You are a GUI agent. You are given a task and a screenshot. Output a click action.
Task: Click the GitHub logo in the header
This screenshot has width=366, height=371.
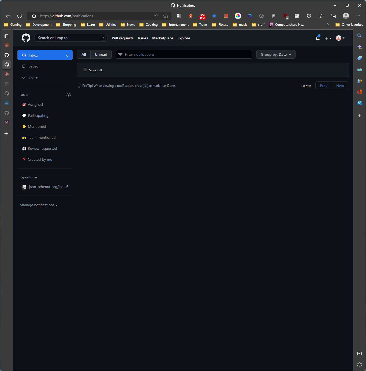pos(26,38)
